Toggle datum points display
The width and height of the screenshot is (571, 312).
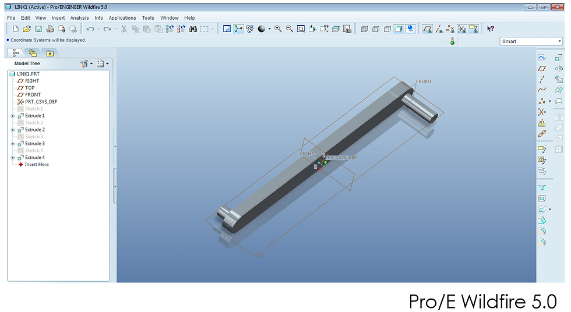[x=450, y=29]
